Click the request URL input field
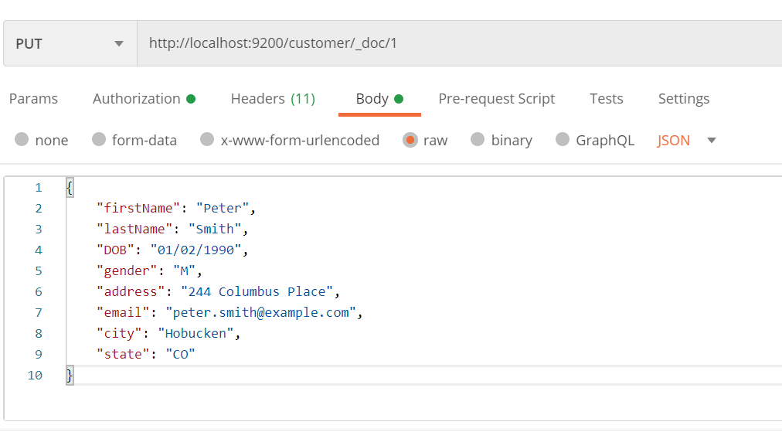The width and height of the screenshot is (782, 432). (459, 43)
